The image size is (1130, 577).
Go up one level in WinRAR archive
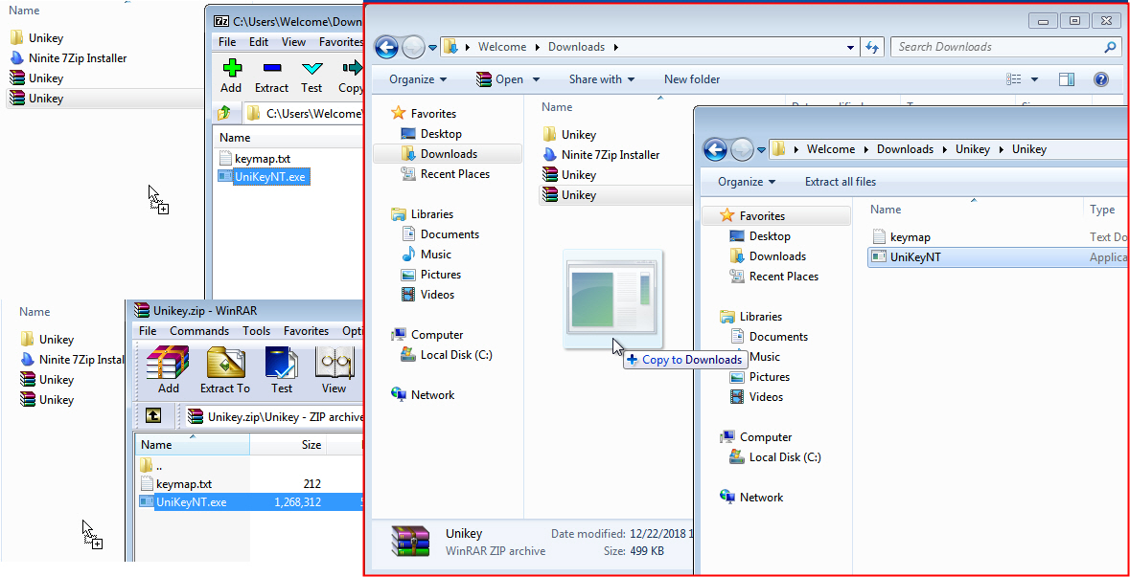[x=153, y=415]
